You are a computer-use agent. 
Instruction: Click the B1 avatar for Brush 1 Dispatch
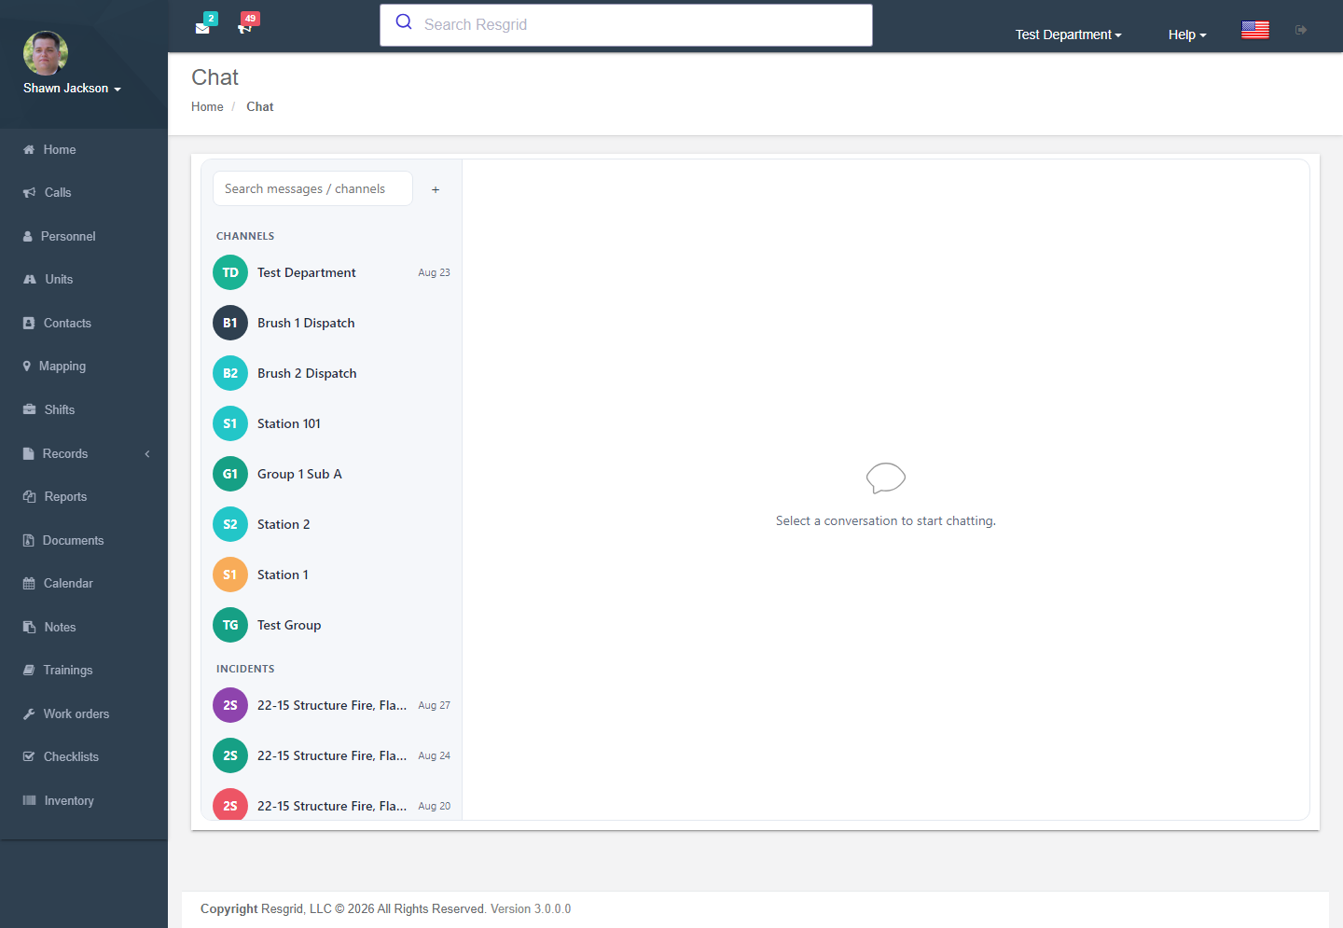point(230,323)
